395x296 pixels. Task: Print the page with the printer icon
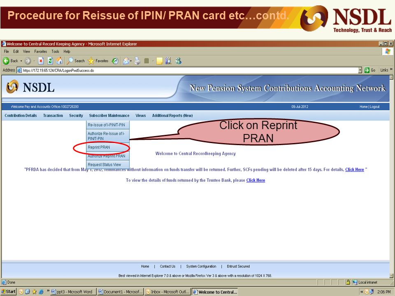point(137,61)
